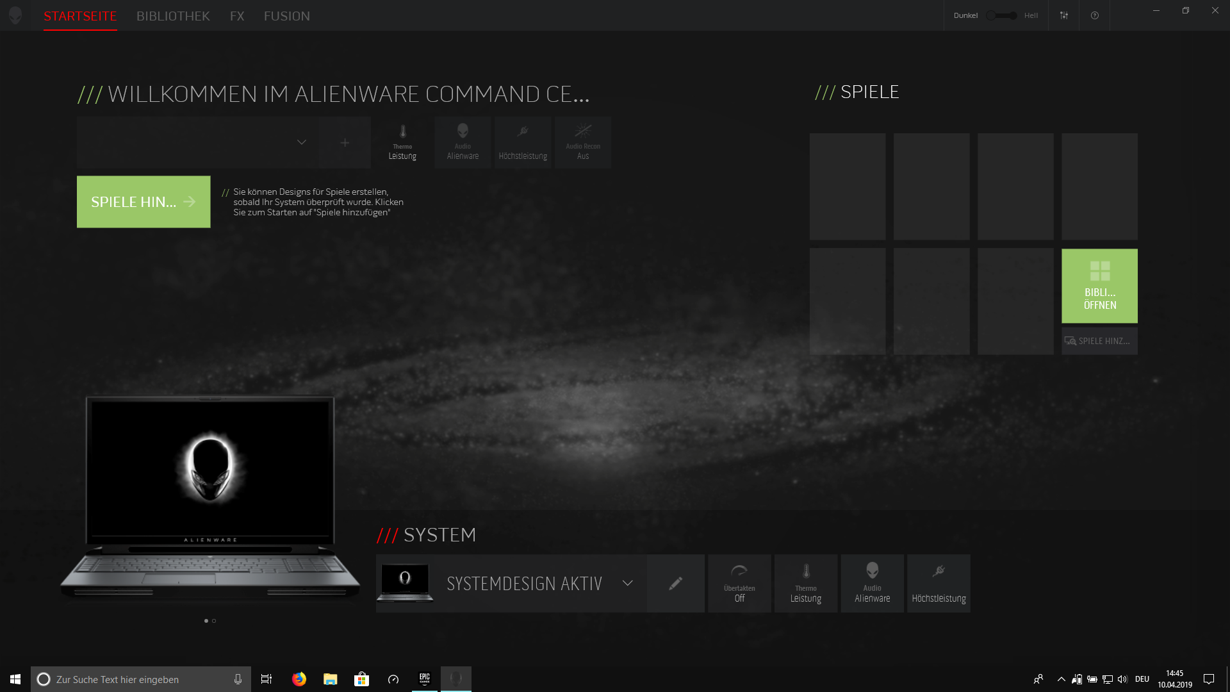Screen dimensions: 1230x692
Task: Click the Alienware Command Center taskbar icon
Action: pos(456,679)
